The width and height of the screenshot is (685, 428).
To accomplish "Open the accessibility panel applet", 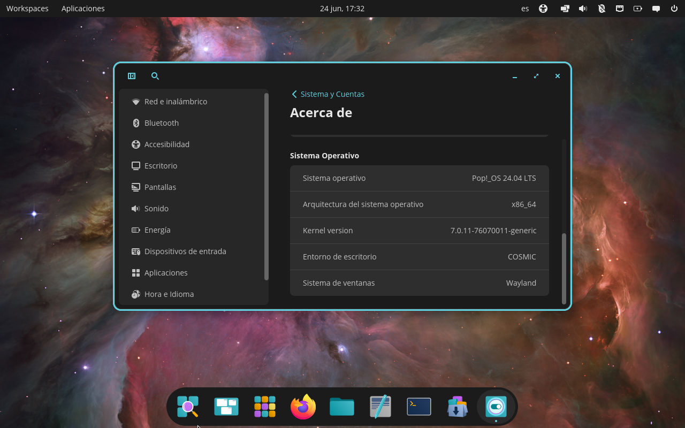I will coord(543,9).
